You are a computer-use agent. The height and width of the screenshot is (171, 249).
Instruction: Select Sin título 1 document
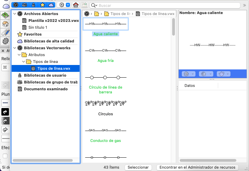click(37, 27)
